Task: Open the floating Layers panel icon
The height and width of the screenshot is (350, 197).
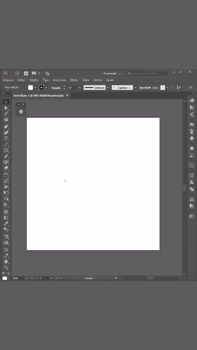Action: (x=21, y=112)
